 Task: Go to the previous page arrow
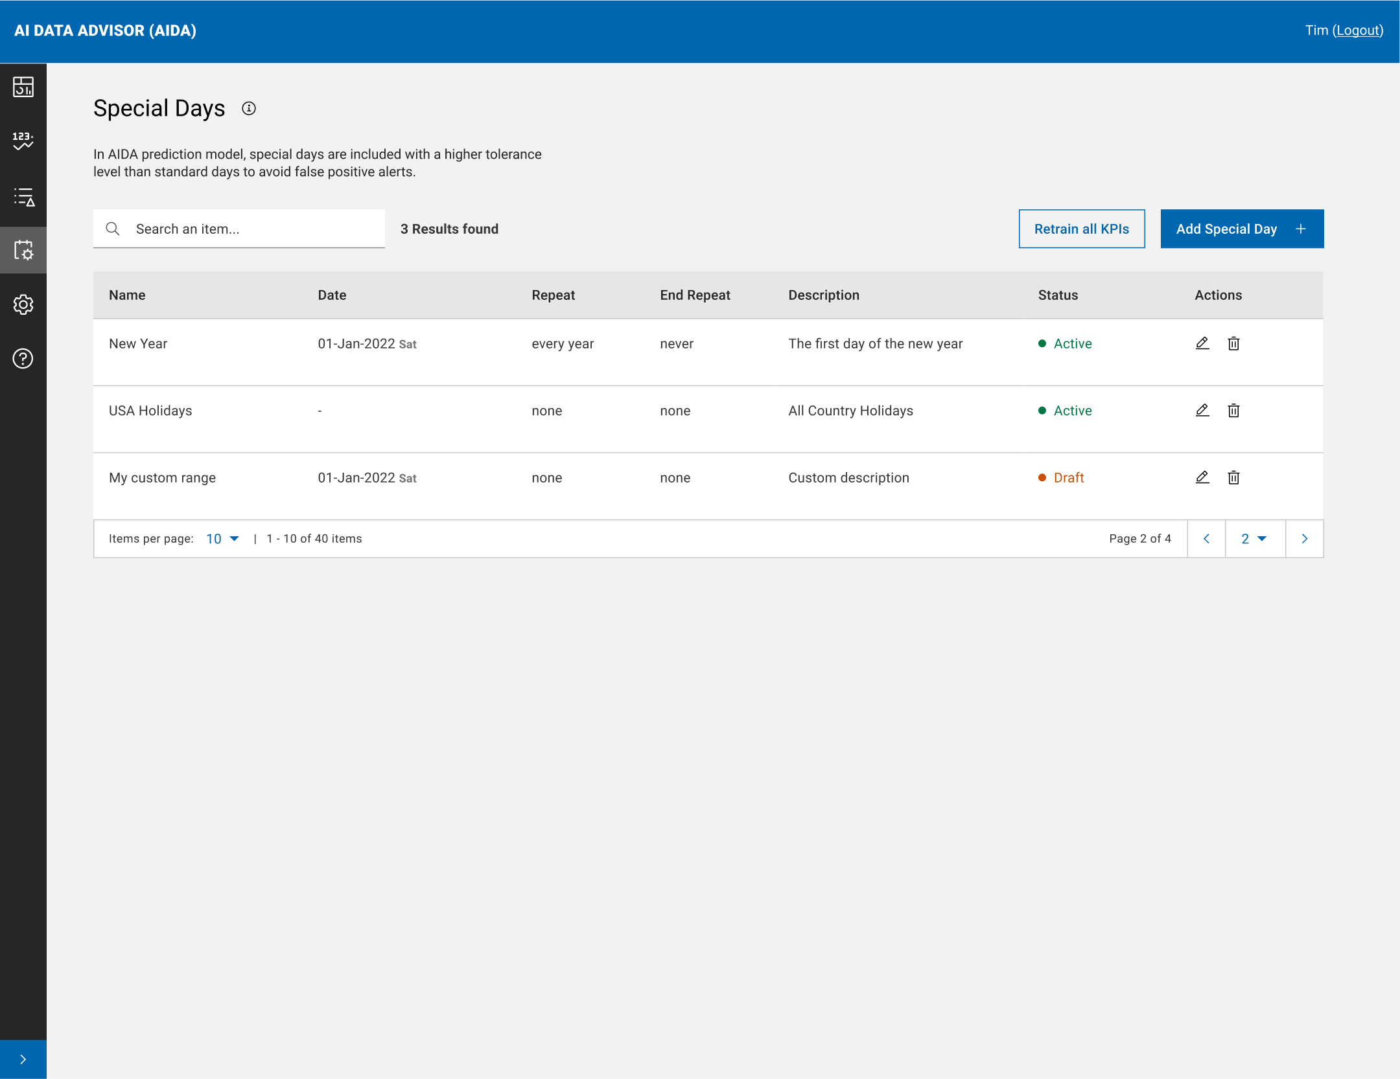(x=1206, y=539)
